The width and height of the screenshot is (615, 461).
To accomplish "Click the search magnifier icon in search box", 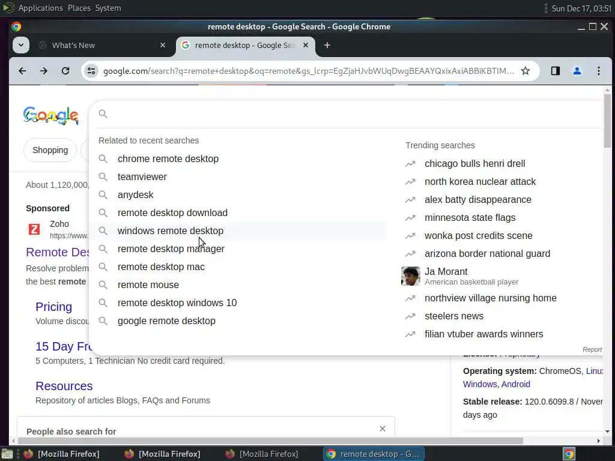I will 103,114.
